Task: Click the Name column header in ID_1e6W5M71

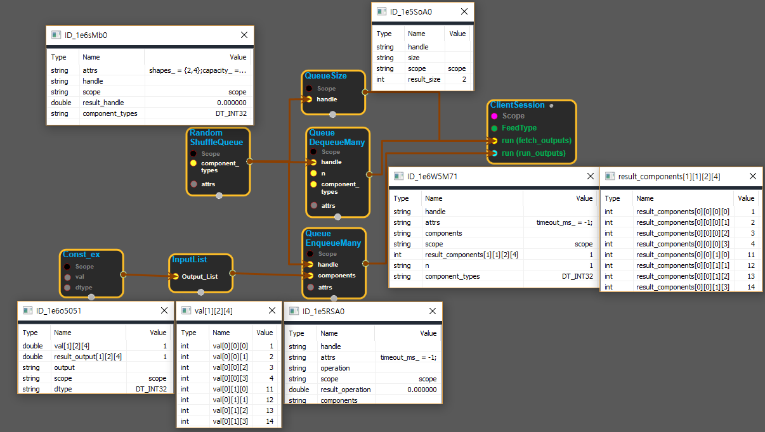Action: [434, 198]
